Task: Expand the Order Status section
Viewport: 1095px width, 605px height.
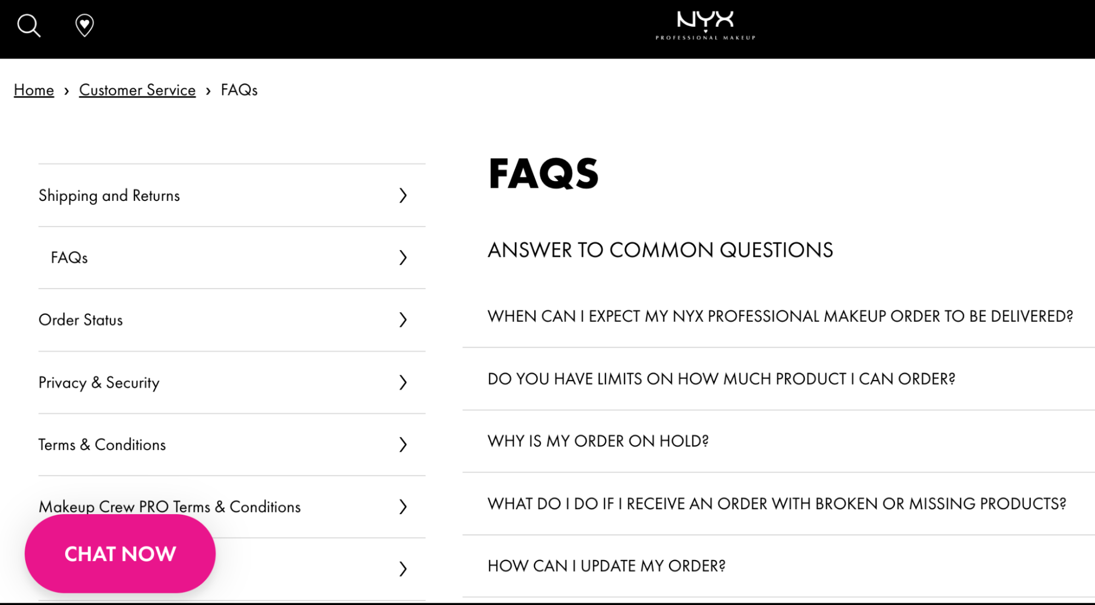Action: [x=403, y=320]
